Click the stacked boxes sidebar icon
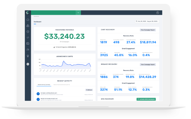This screenshot has width=191, height=119. [x=28, y=26]
